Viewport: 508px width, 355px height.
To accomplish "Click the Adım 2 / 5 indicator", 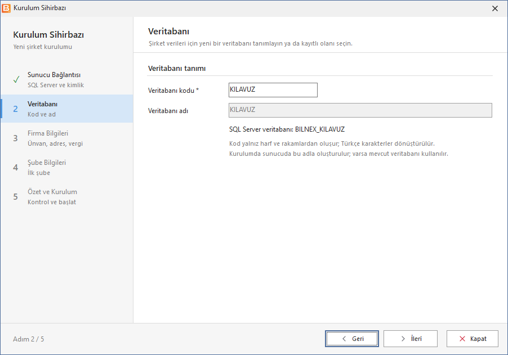I will [x=29, y=339].
